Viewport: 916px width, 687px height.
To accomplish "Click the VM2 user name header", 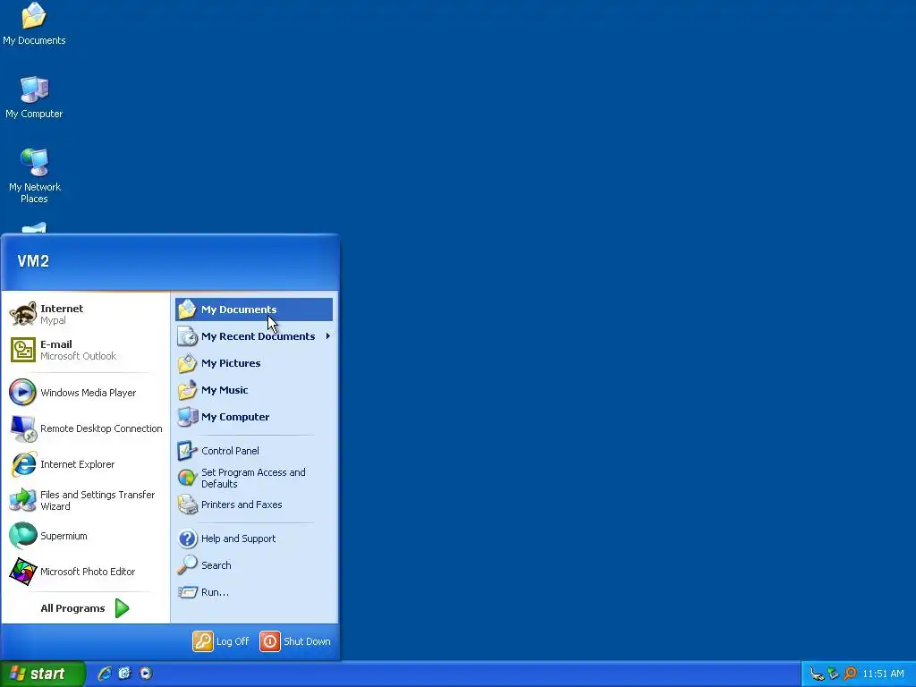I will 33,261.
